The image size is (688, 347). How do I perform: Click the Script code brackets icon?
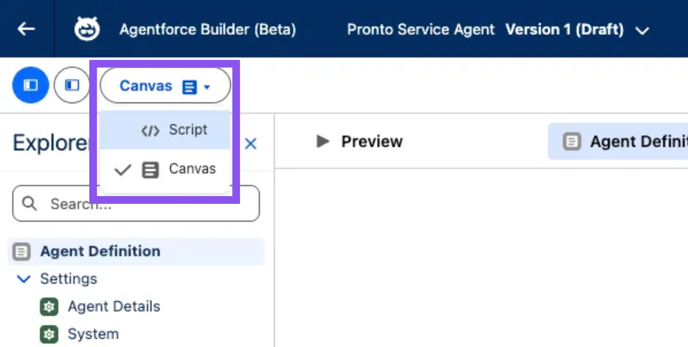pos(150,131)
